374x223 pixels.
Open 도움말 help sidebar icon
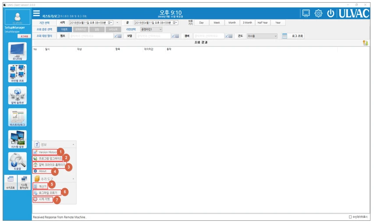pyautogui.click(x=18, y=161)
